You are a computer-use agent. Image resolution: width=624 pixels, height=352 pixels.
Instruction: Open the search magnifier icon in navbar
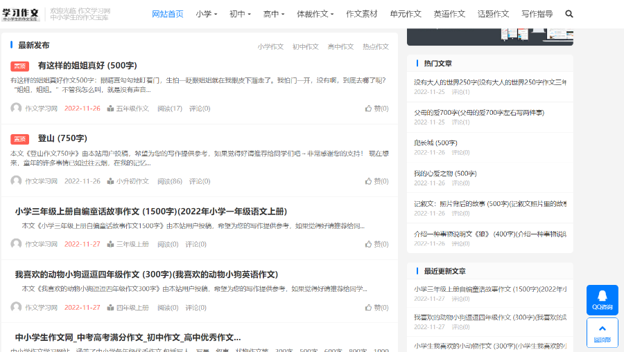coord(569,14)
